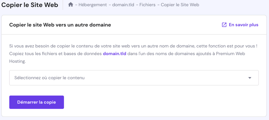Image resolution: width=269 pixels, height=120 pixels.
Task: Open the domain.tld breadcrumb item
Action: click(x=123, y=5)
